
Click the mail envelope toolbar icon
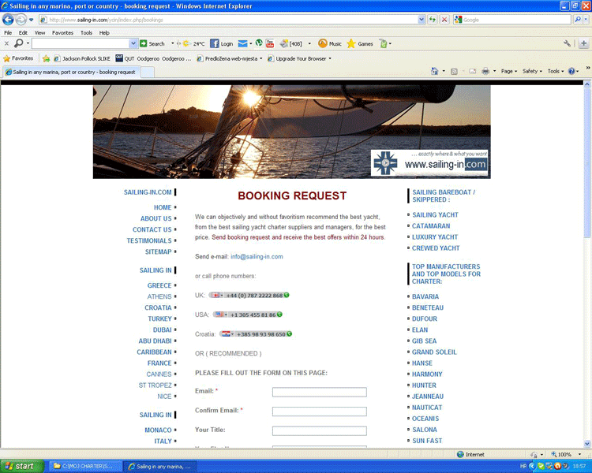pos(242,44)
